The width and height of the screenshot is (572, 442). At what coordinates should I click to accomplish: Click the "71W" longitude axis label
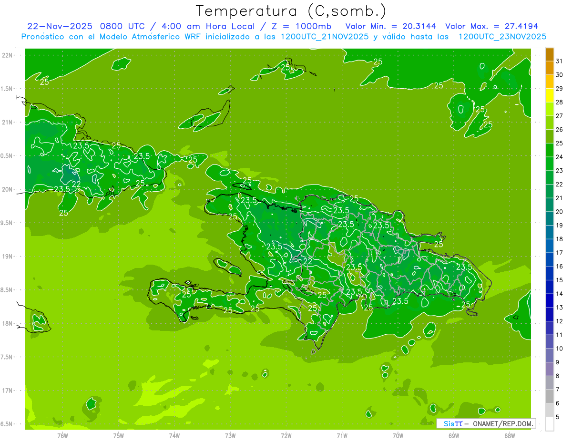pos(342,436)
